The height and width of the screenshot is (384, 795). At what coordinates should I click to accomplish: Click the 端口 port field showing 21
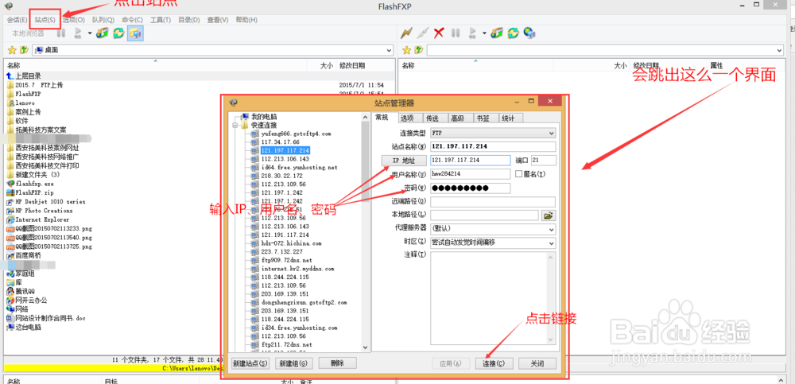pos(544,161)
